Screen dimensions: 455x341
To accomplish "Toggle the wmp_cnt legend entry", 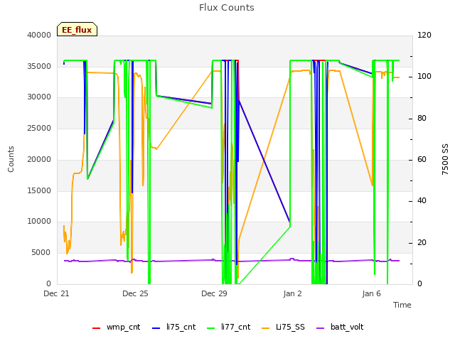I will 116,327.
